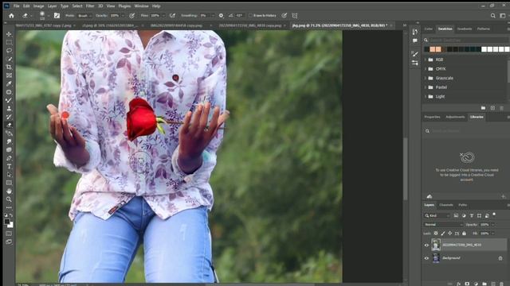Select the Gradient tool
The height and width of the screenshot is (286, 510).
pos(9,133)
